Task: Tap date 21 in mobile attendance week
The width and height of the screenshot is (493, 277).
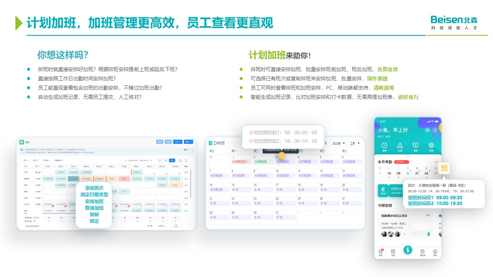Action: [417, 173]
